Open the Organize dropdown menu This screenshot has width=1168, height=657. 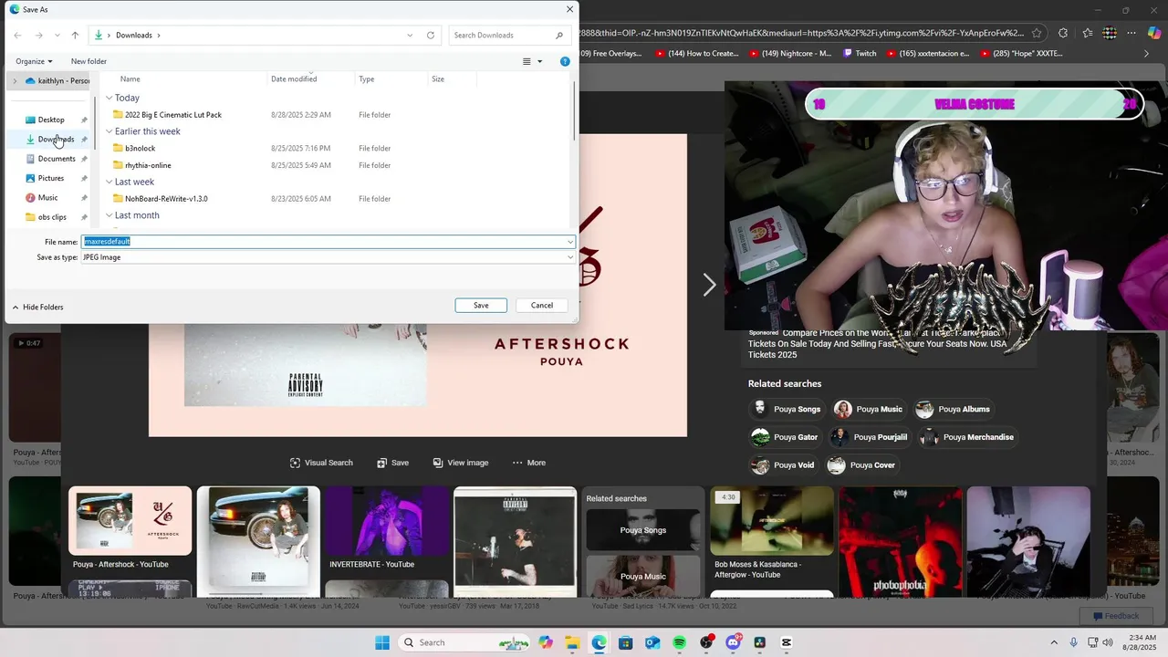[34, 61]
